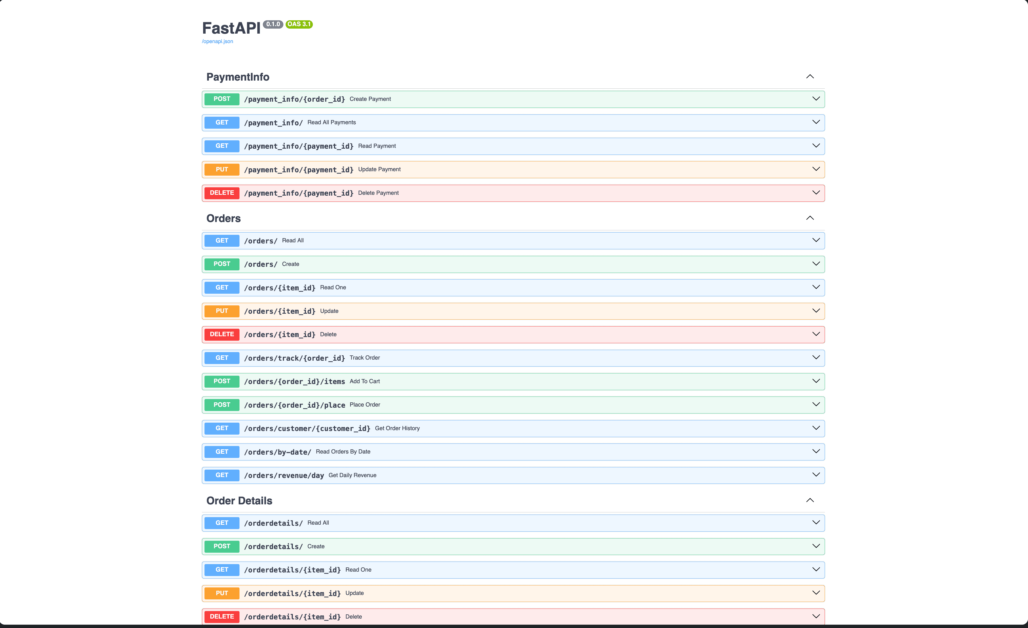Open the /openapi.json link

(x=217, y=41)
